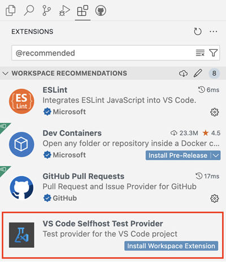The width and height of the screenshot is (226, 262).
Task: Select the Extensions view icon
Action: (82, 11)
